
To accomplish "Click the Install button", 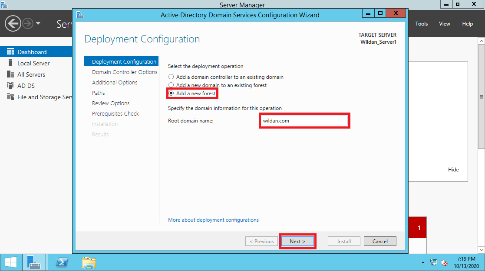I will click(x=344, y=242).
